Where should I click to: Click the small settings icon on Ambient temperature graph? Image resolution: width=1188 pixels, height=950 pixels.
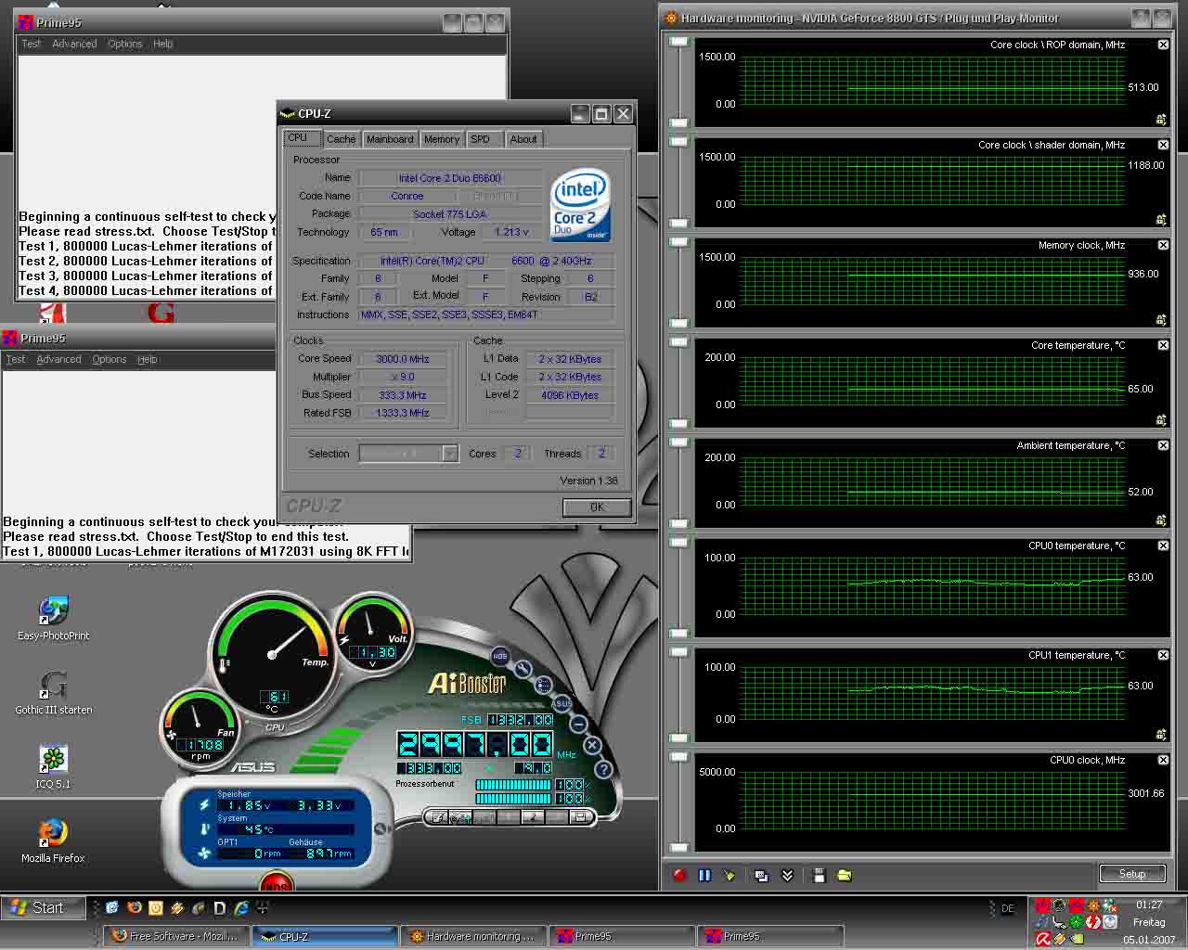pyautogui.click(x=1161, y=520)
